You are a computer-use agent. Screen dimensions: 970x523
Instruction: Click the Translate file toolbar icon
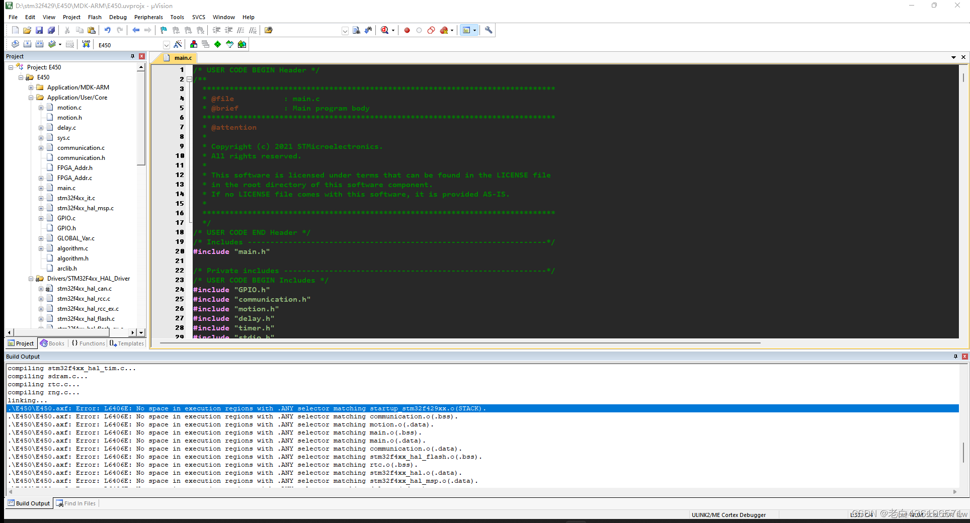[15, 44]
